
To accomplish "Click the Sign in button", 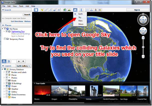I will click(137, 10).
